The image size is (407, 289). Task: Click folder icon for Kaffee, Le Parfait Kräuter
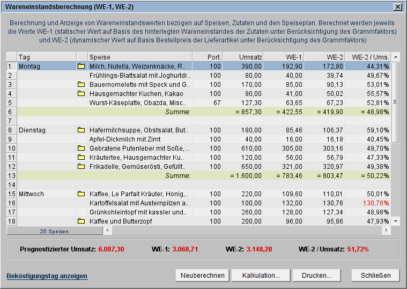82,194
